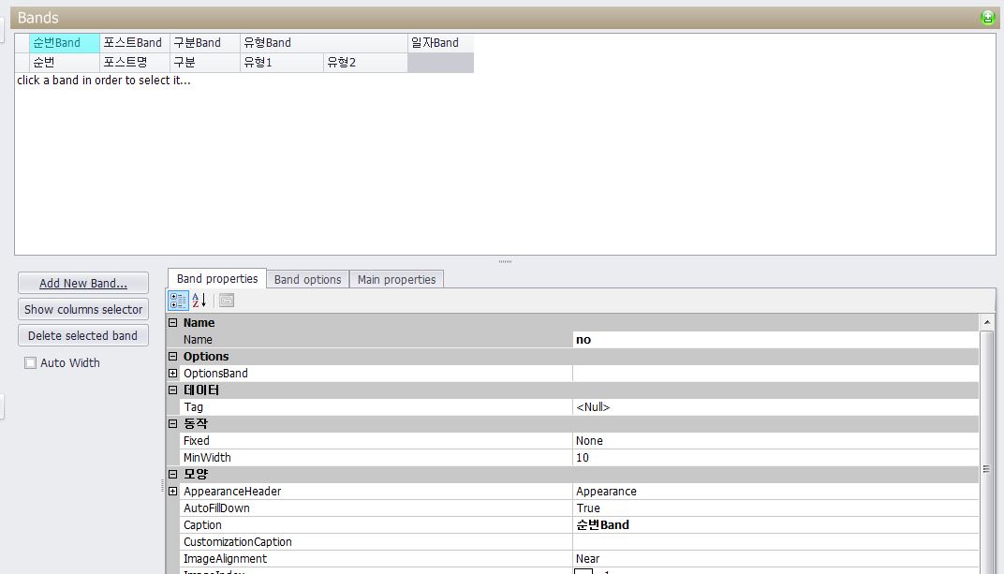Screen dimensions: 1004x574
Task: Click Delete selected band button
Action: coord(83,335)
